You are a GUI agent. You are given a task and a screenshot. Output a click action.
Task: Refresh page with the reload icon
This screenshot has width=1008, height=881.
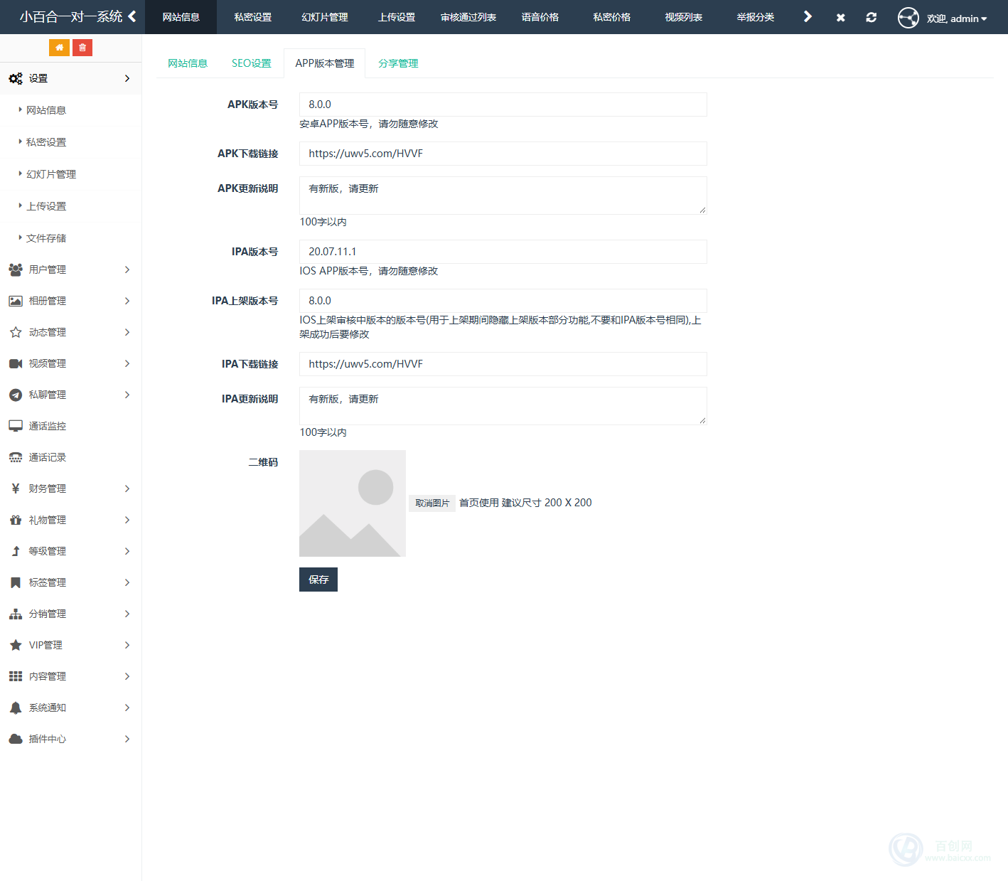tap(872, 17)
